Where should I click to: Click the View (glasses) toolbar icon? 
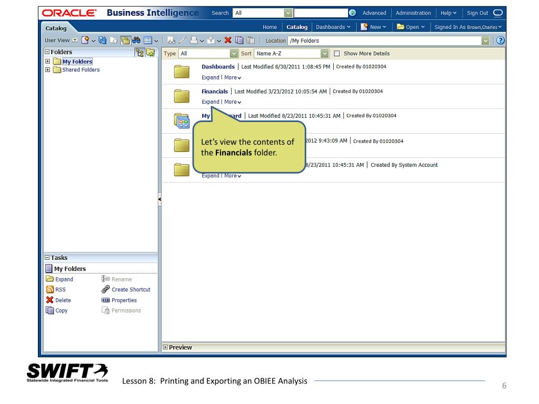click(171, 41)
